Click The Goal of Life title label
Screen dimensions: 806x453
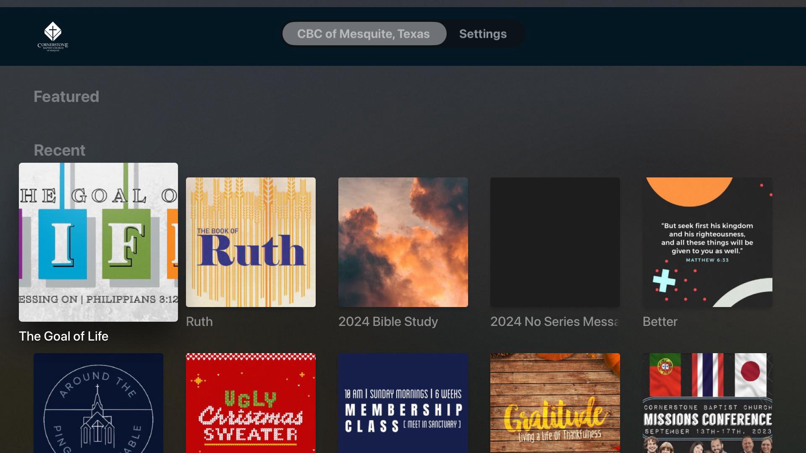(x=64, y=336)
